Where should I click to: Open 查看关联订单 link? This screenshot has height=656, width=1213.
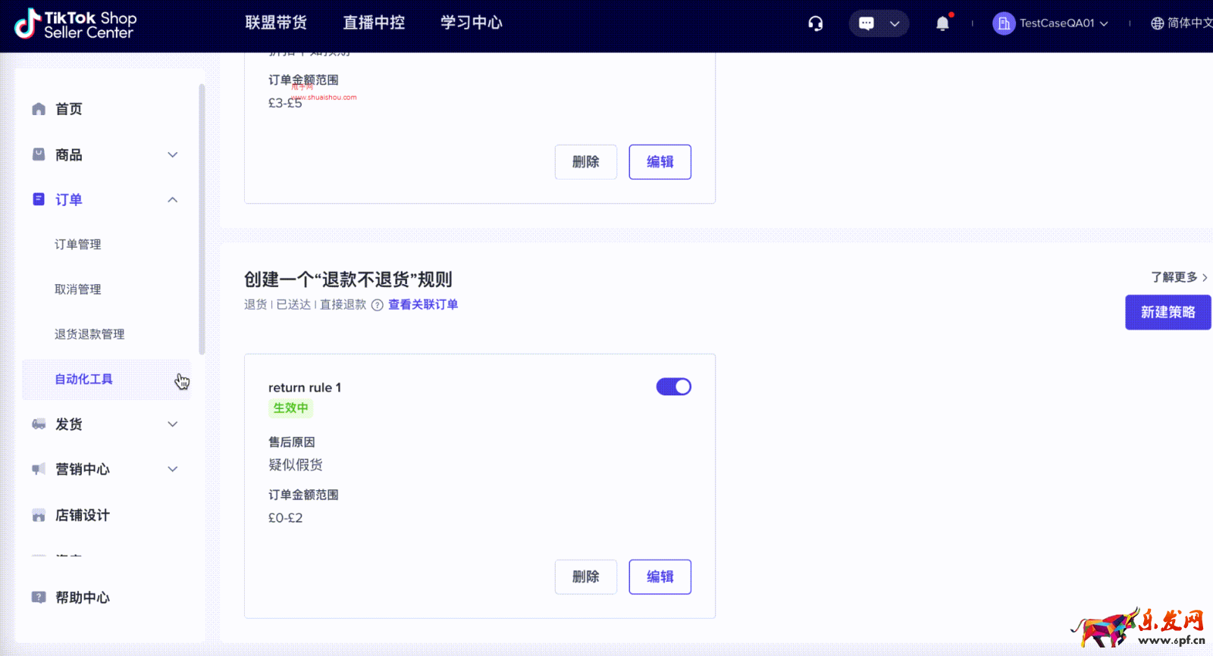coord(423,305)
